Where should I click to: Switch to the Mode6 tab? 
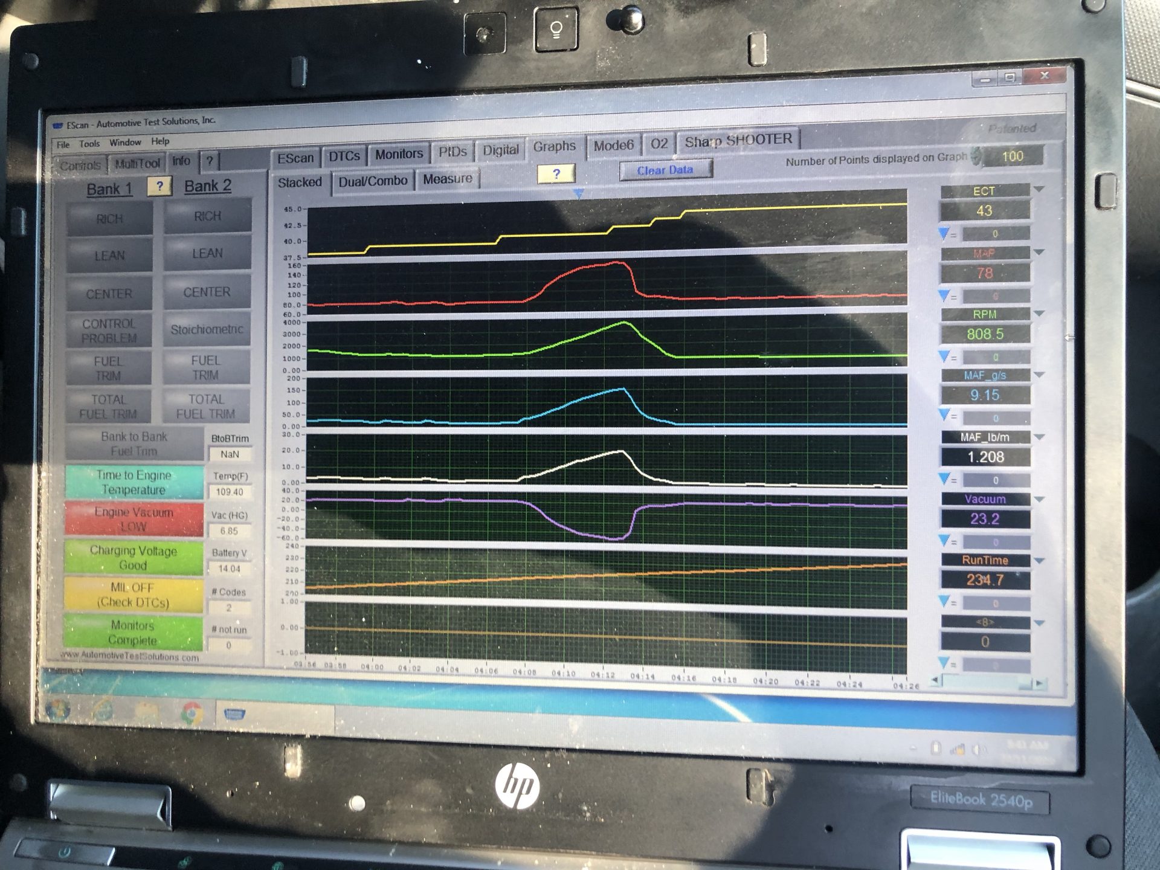pyautogui.click(x=613, y=145)
